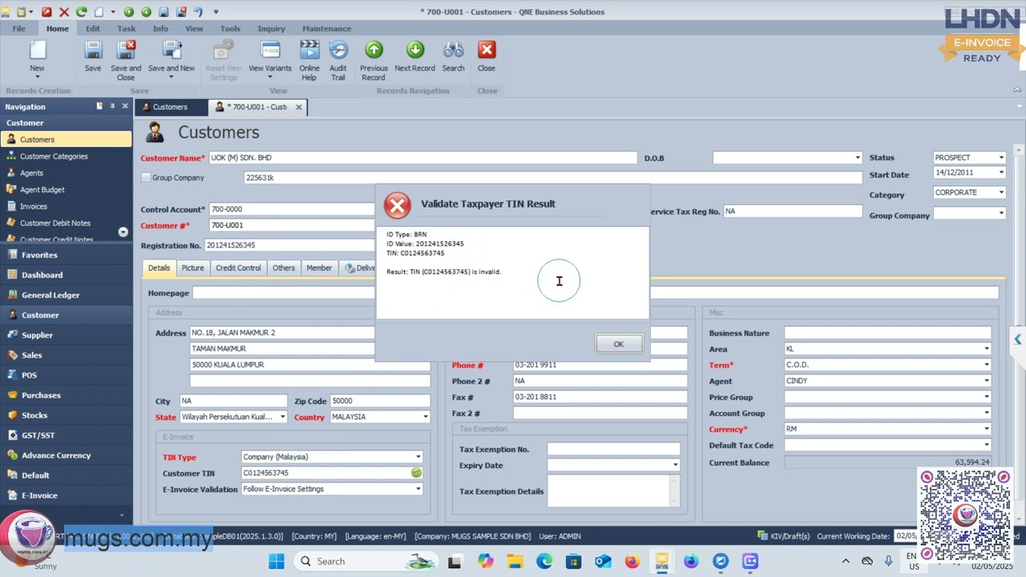The height and width of the screenshot is (577, 1026).
Task: Open the TIN Type dropdown
Action: [418, 457]
